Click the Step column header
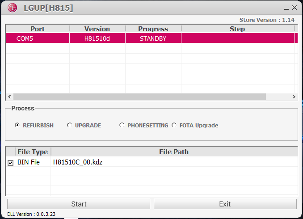This screenshot has height=219, width=303. pyautogui.click(x=237, y=29)
